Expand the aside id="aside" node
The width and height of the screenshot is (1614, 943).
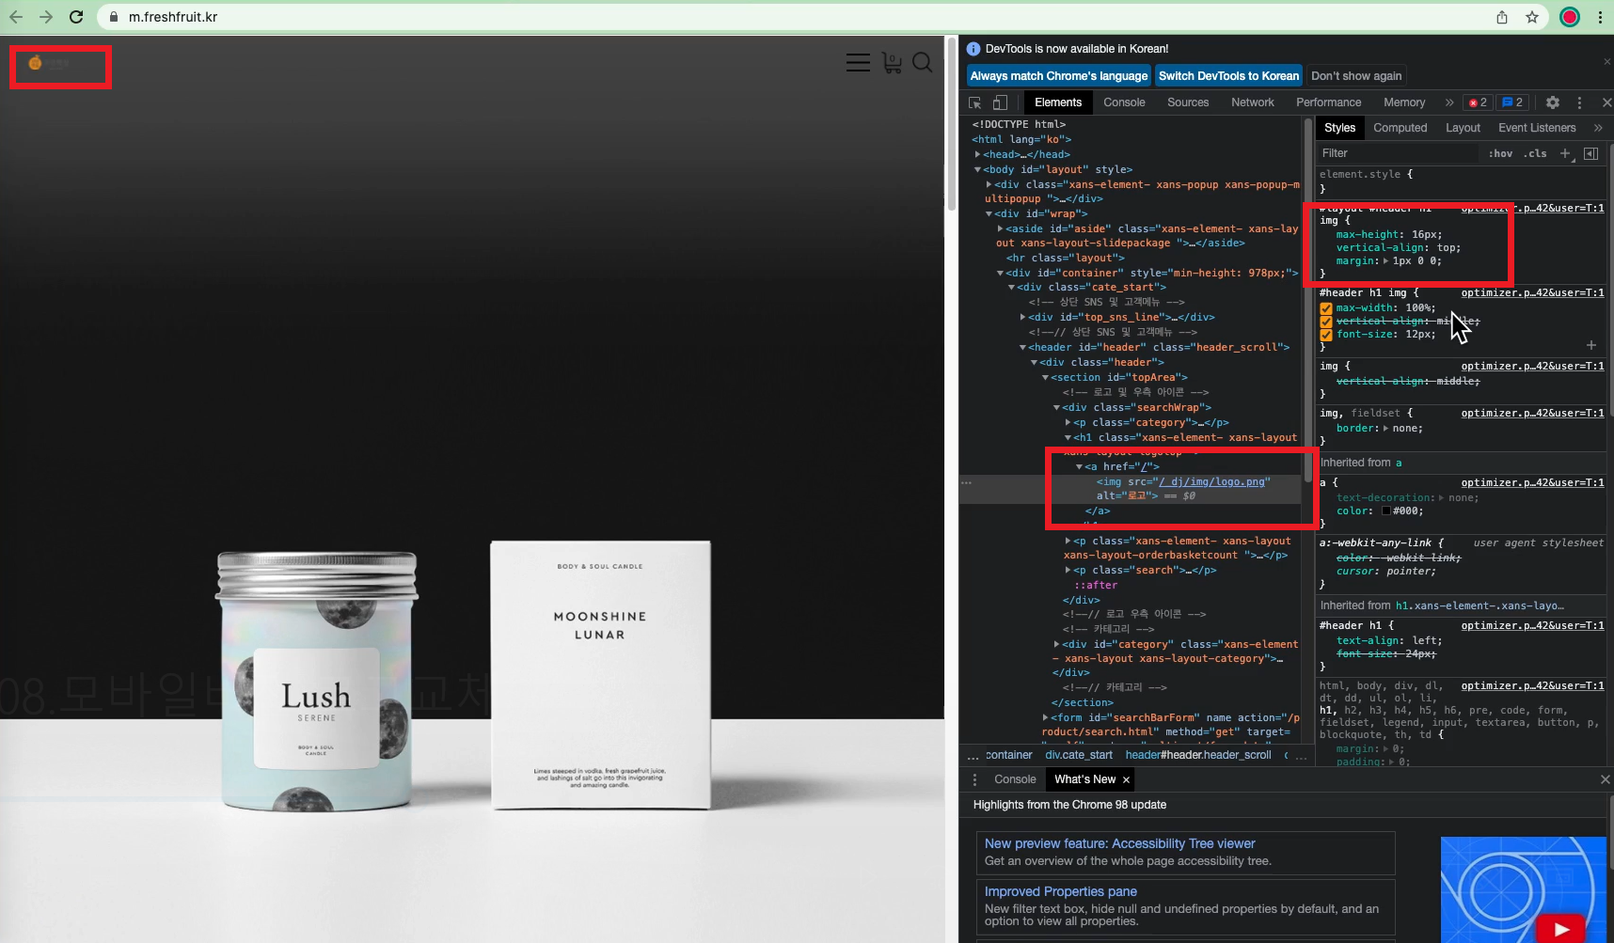1000,228
